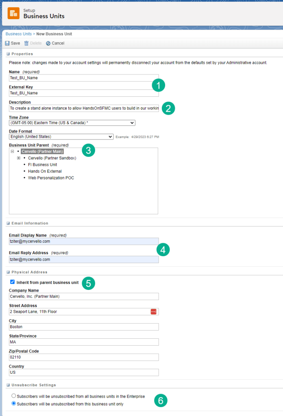
Task: Collapse the Cervello (Partner Main) tree node
Action: 12,151
